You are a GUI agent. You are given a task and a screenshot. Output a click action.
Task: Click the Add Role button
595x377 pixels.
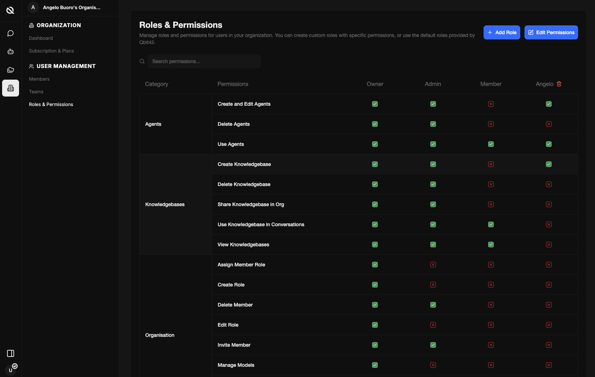click(502, 32)
